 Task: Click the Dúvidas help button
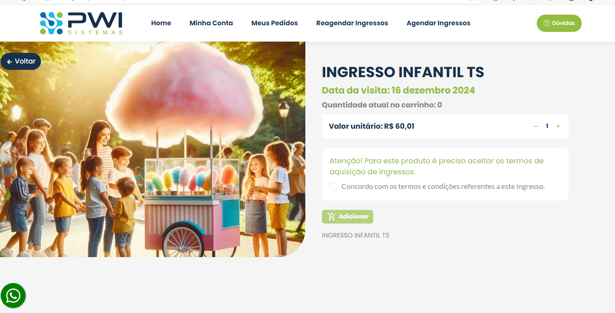click(559, 23)
